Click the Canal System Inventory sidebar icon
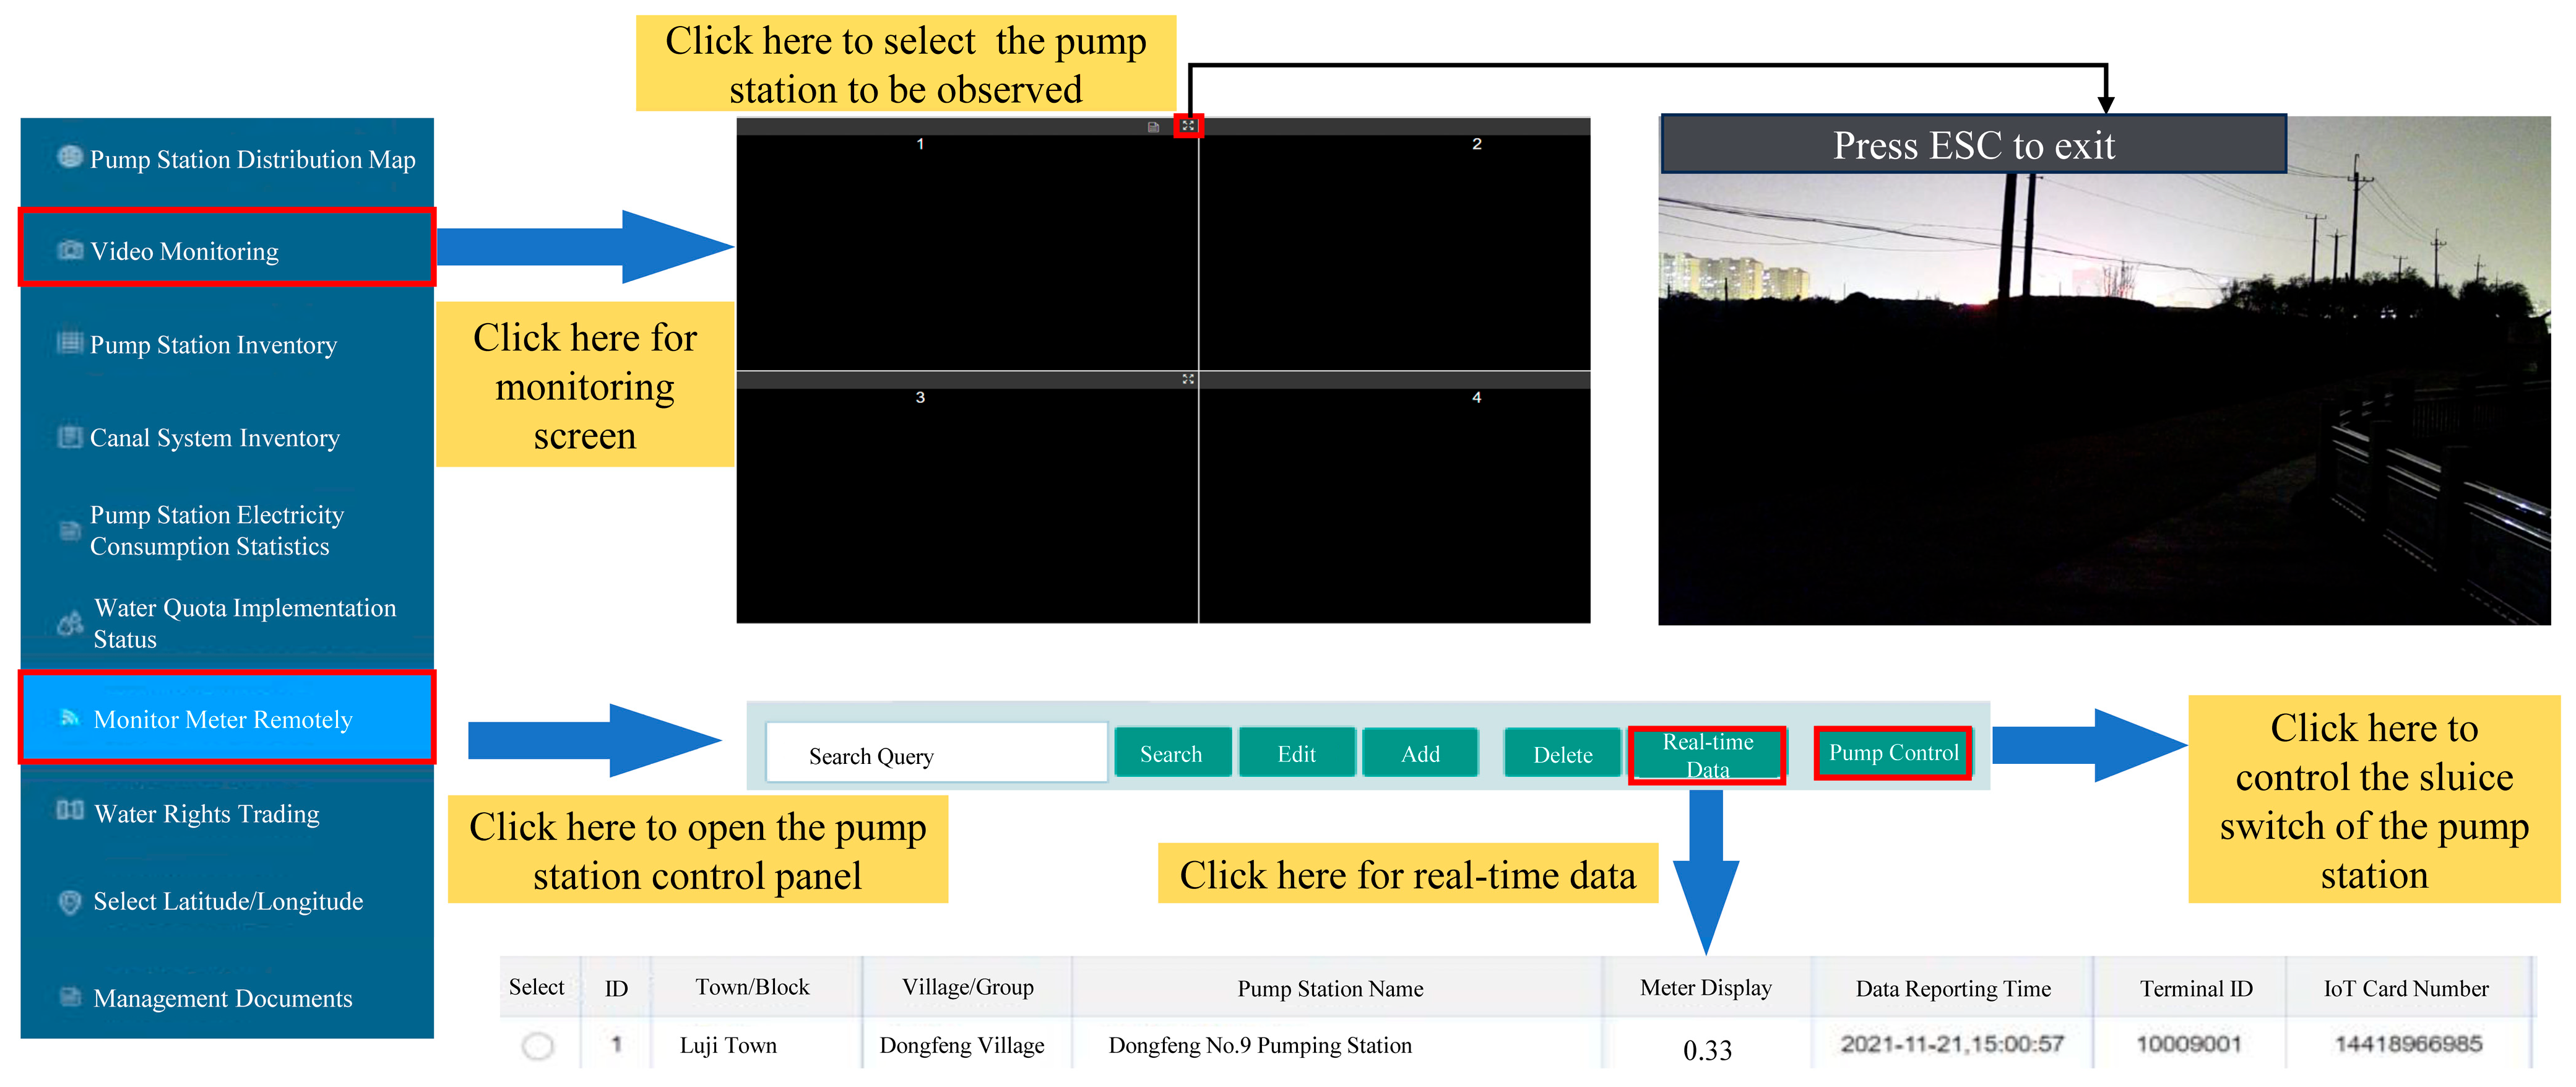 pos(69,437)
